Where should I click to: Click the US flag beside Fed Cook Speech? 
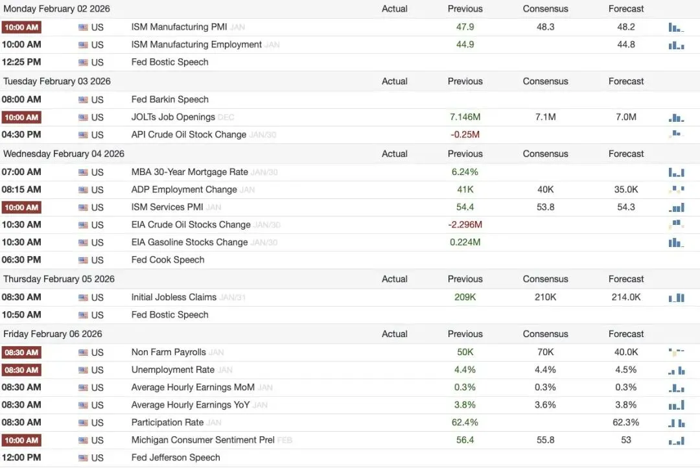[83, 260]
